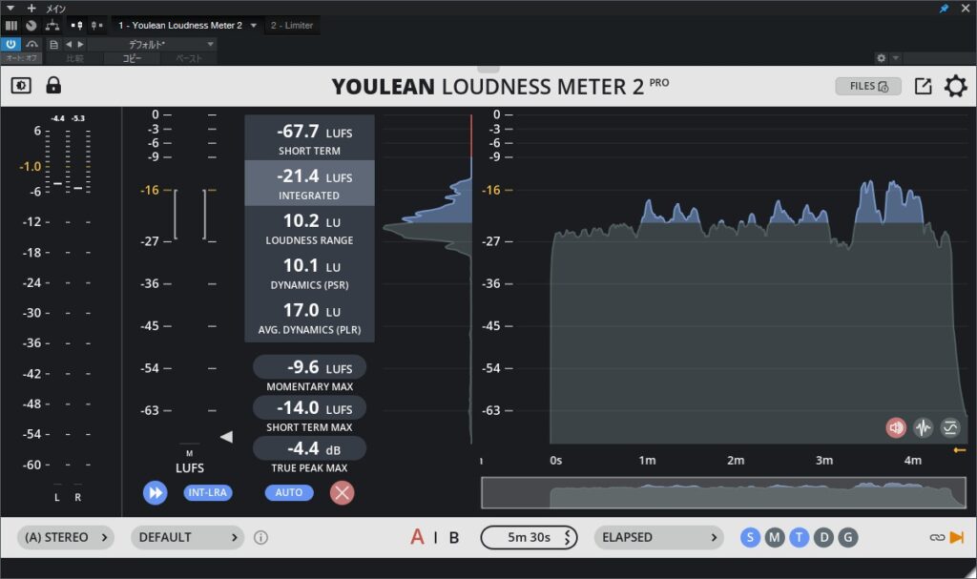Click the orange jump-to-end icon
977x579 pixels.
click(956, 537)
